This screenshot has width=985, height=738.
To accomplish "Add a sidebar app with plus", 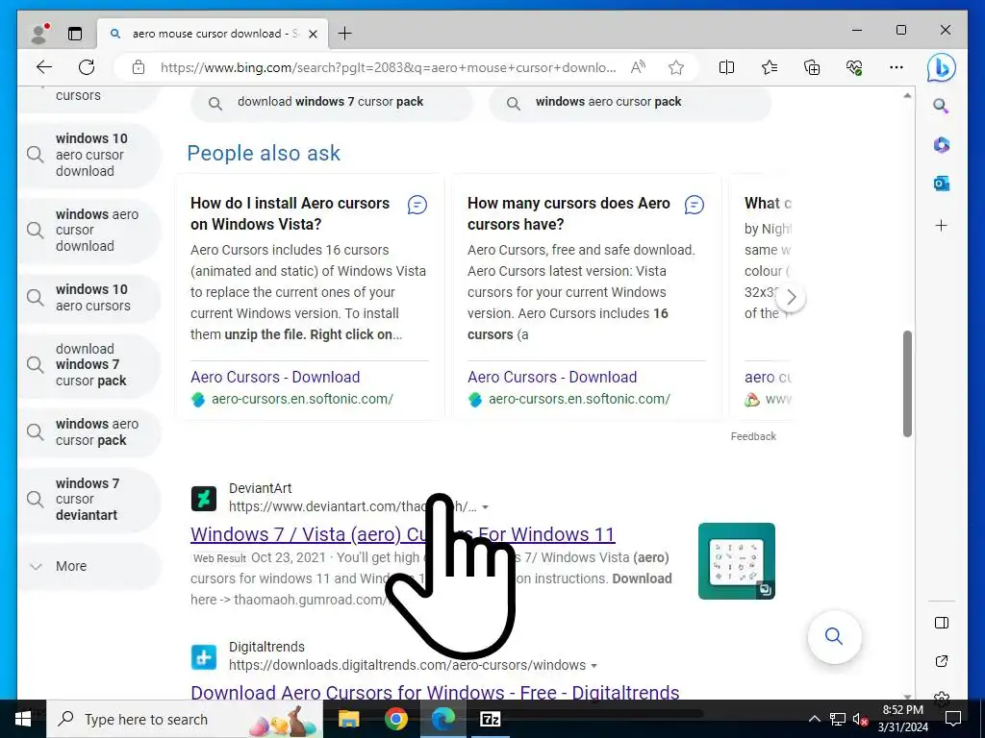I will (x=941, y=225).
